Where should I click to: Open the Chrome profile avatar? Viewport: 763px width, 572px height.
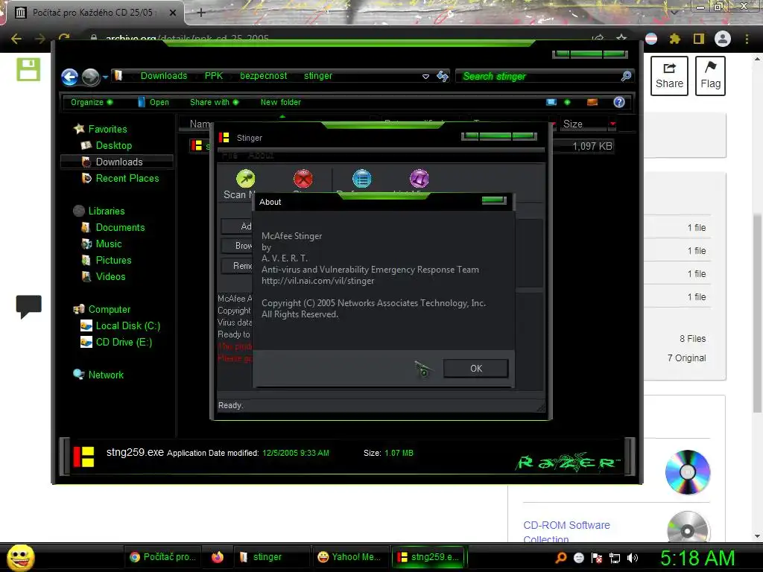(722, 39)
